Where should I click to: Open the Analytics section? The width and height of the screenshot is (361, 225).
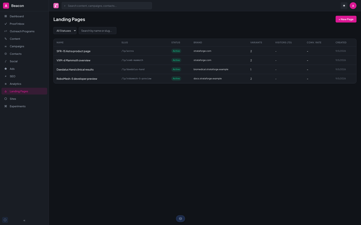pos(24,84)
